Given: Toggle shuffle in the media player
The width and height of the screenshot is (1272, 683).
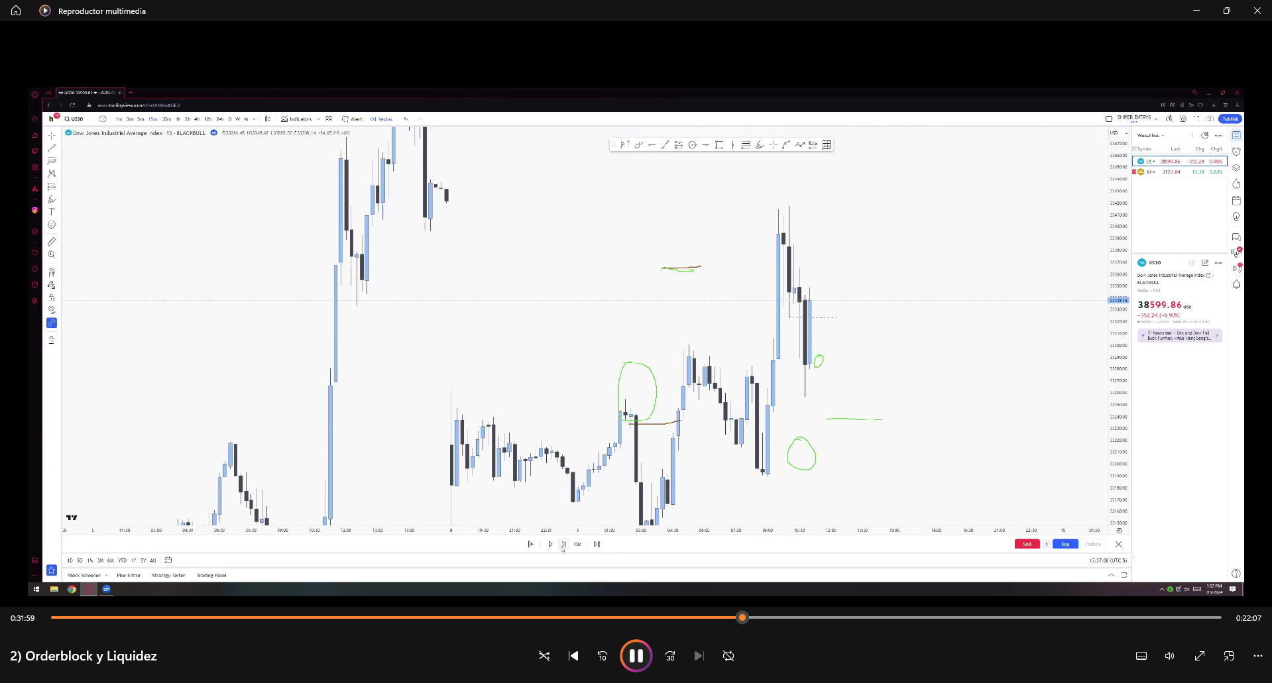Looking at the screenshot, I should click(544, 656).
